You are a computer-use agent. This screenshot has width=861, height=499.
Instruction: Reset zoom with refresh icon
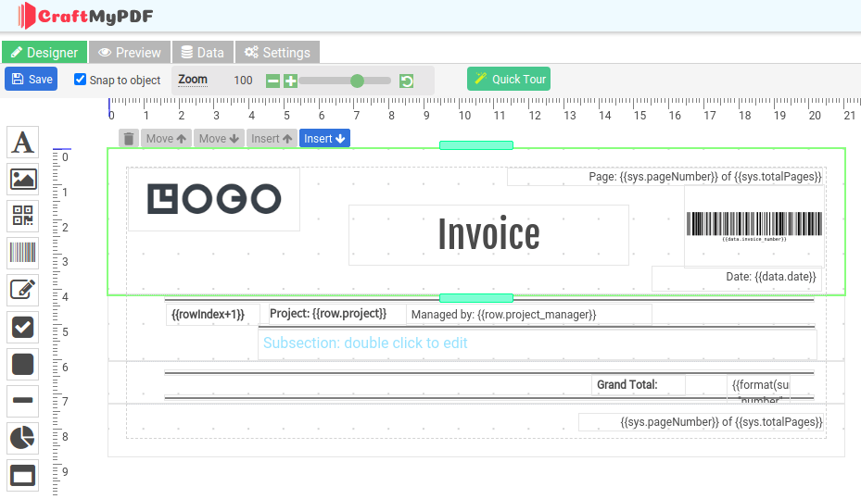[406, 81]
